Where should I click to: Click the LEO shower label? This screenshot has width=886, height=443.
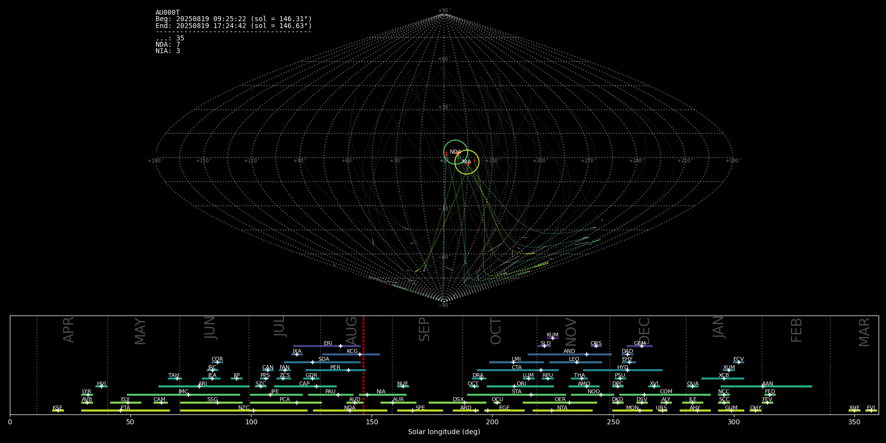click(574, 359)
